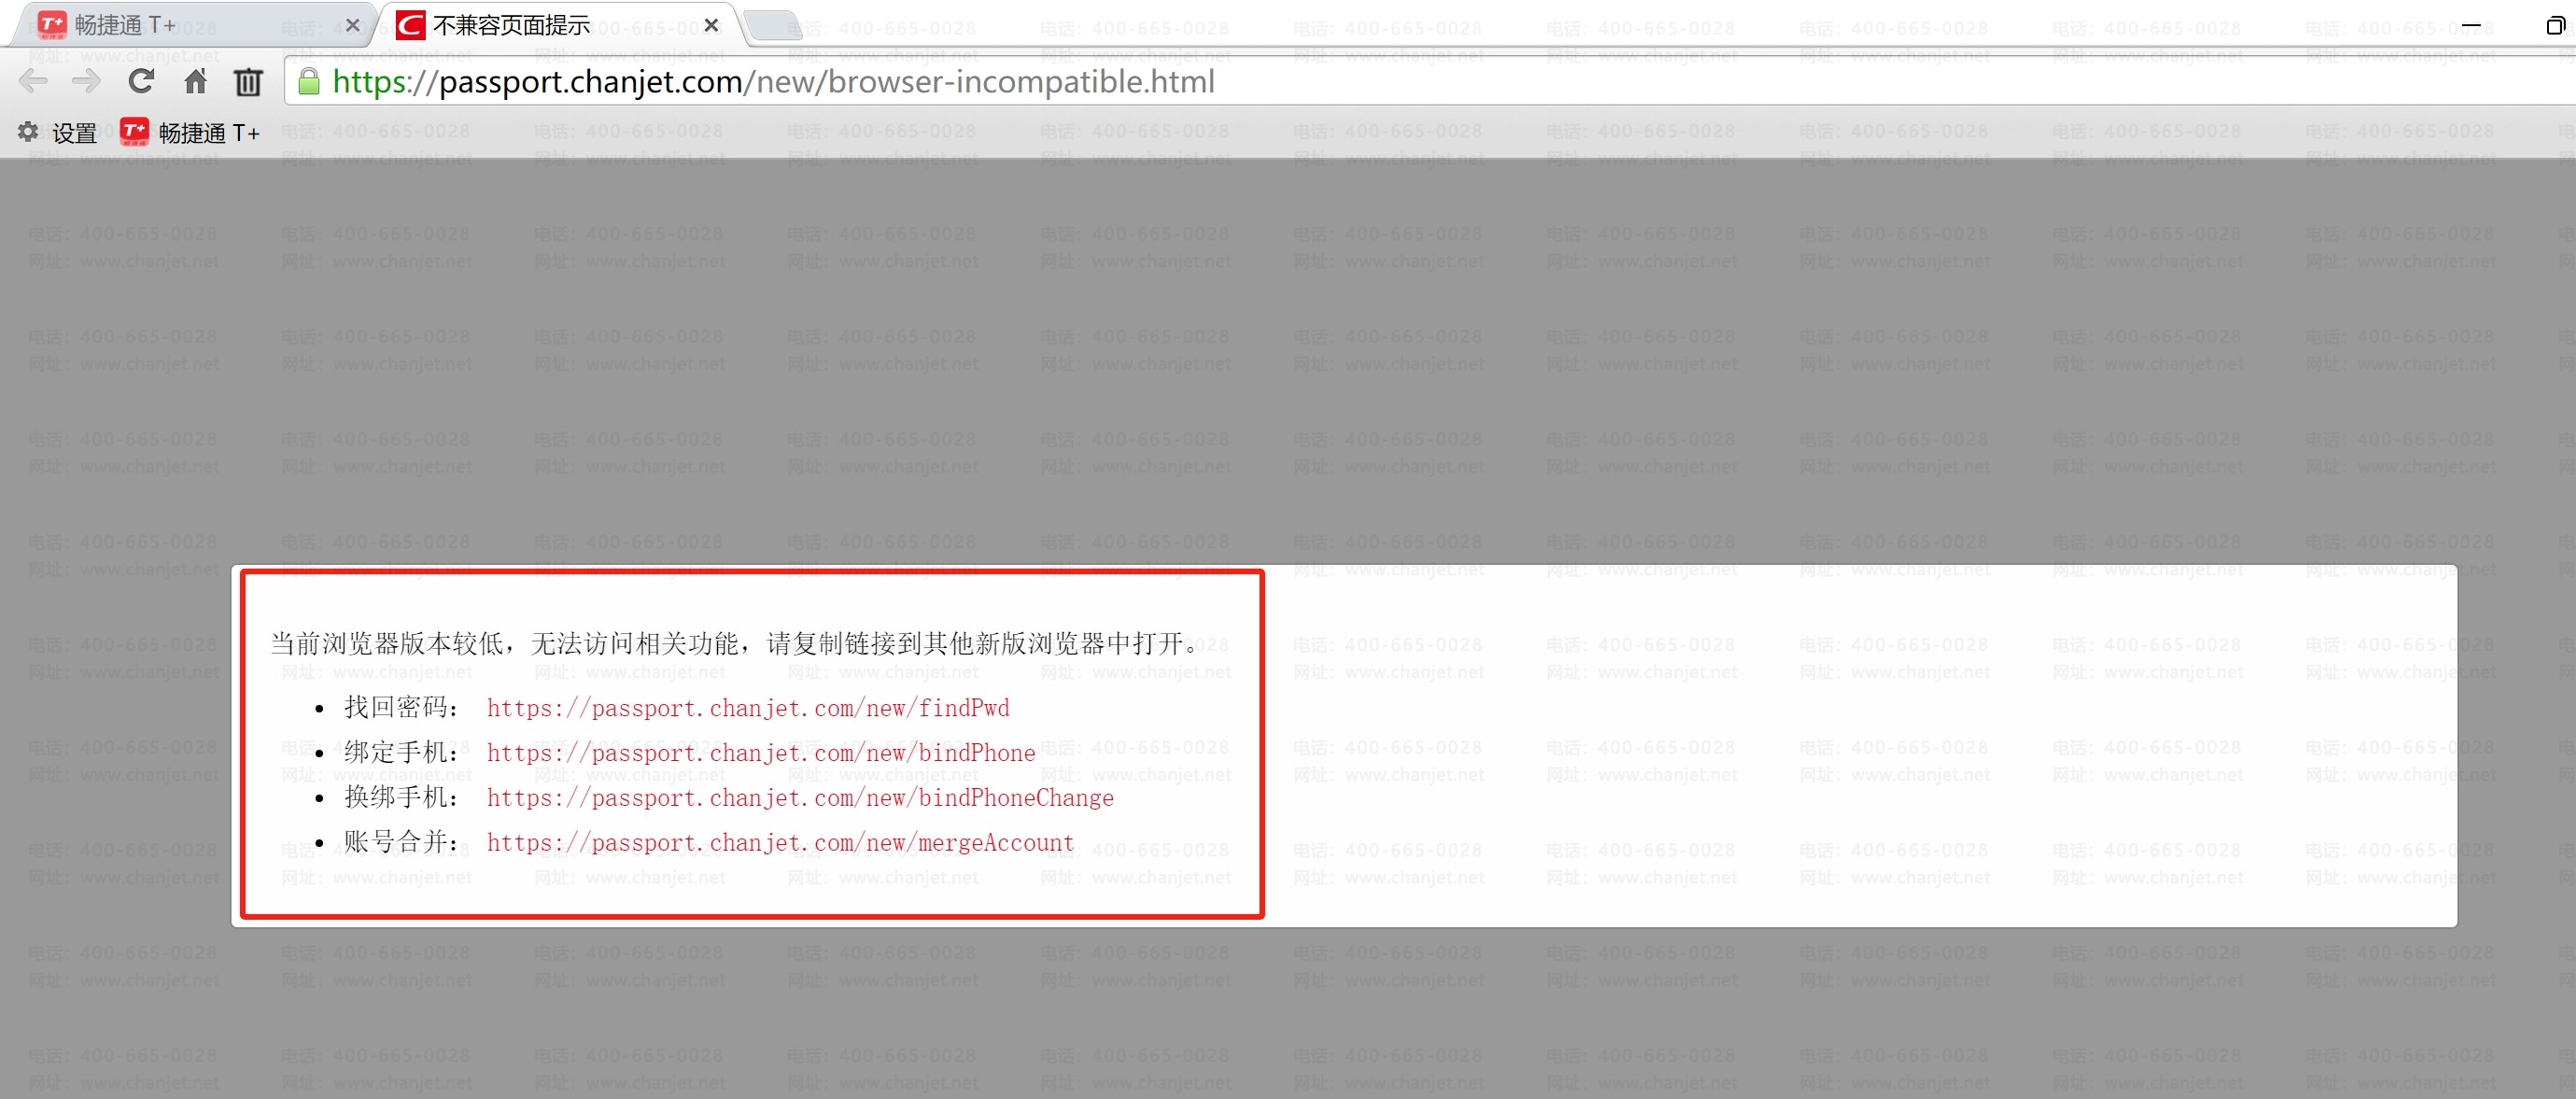Click the 换绑手机 label text
This screenshot has width=2576, height=1099.
[x=396, y=798]
